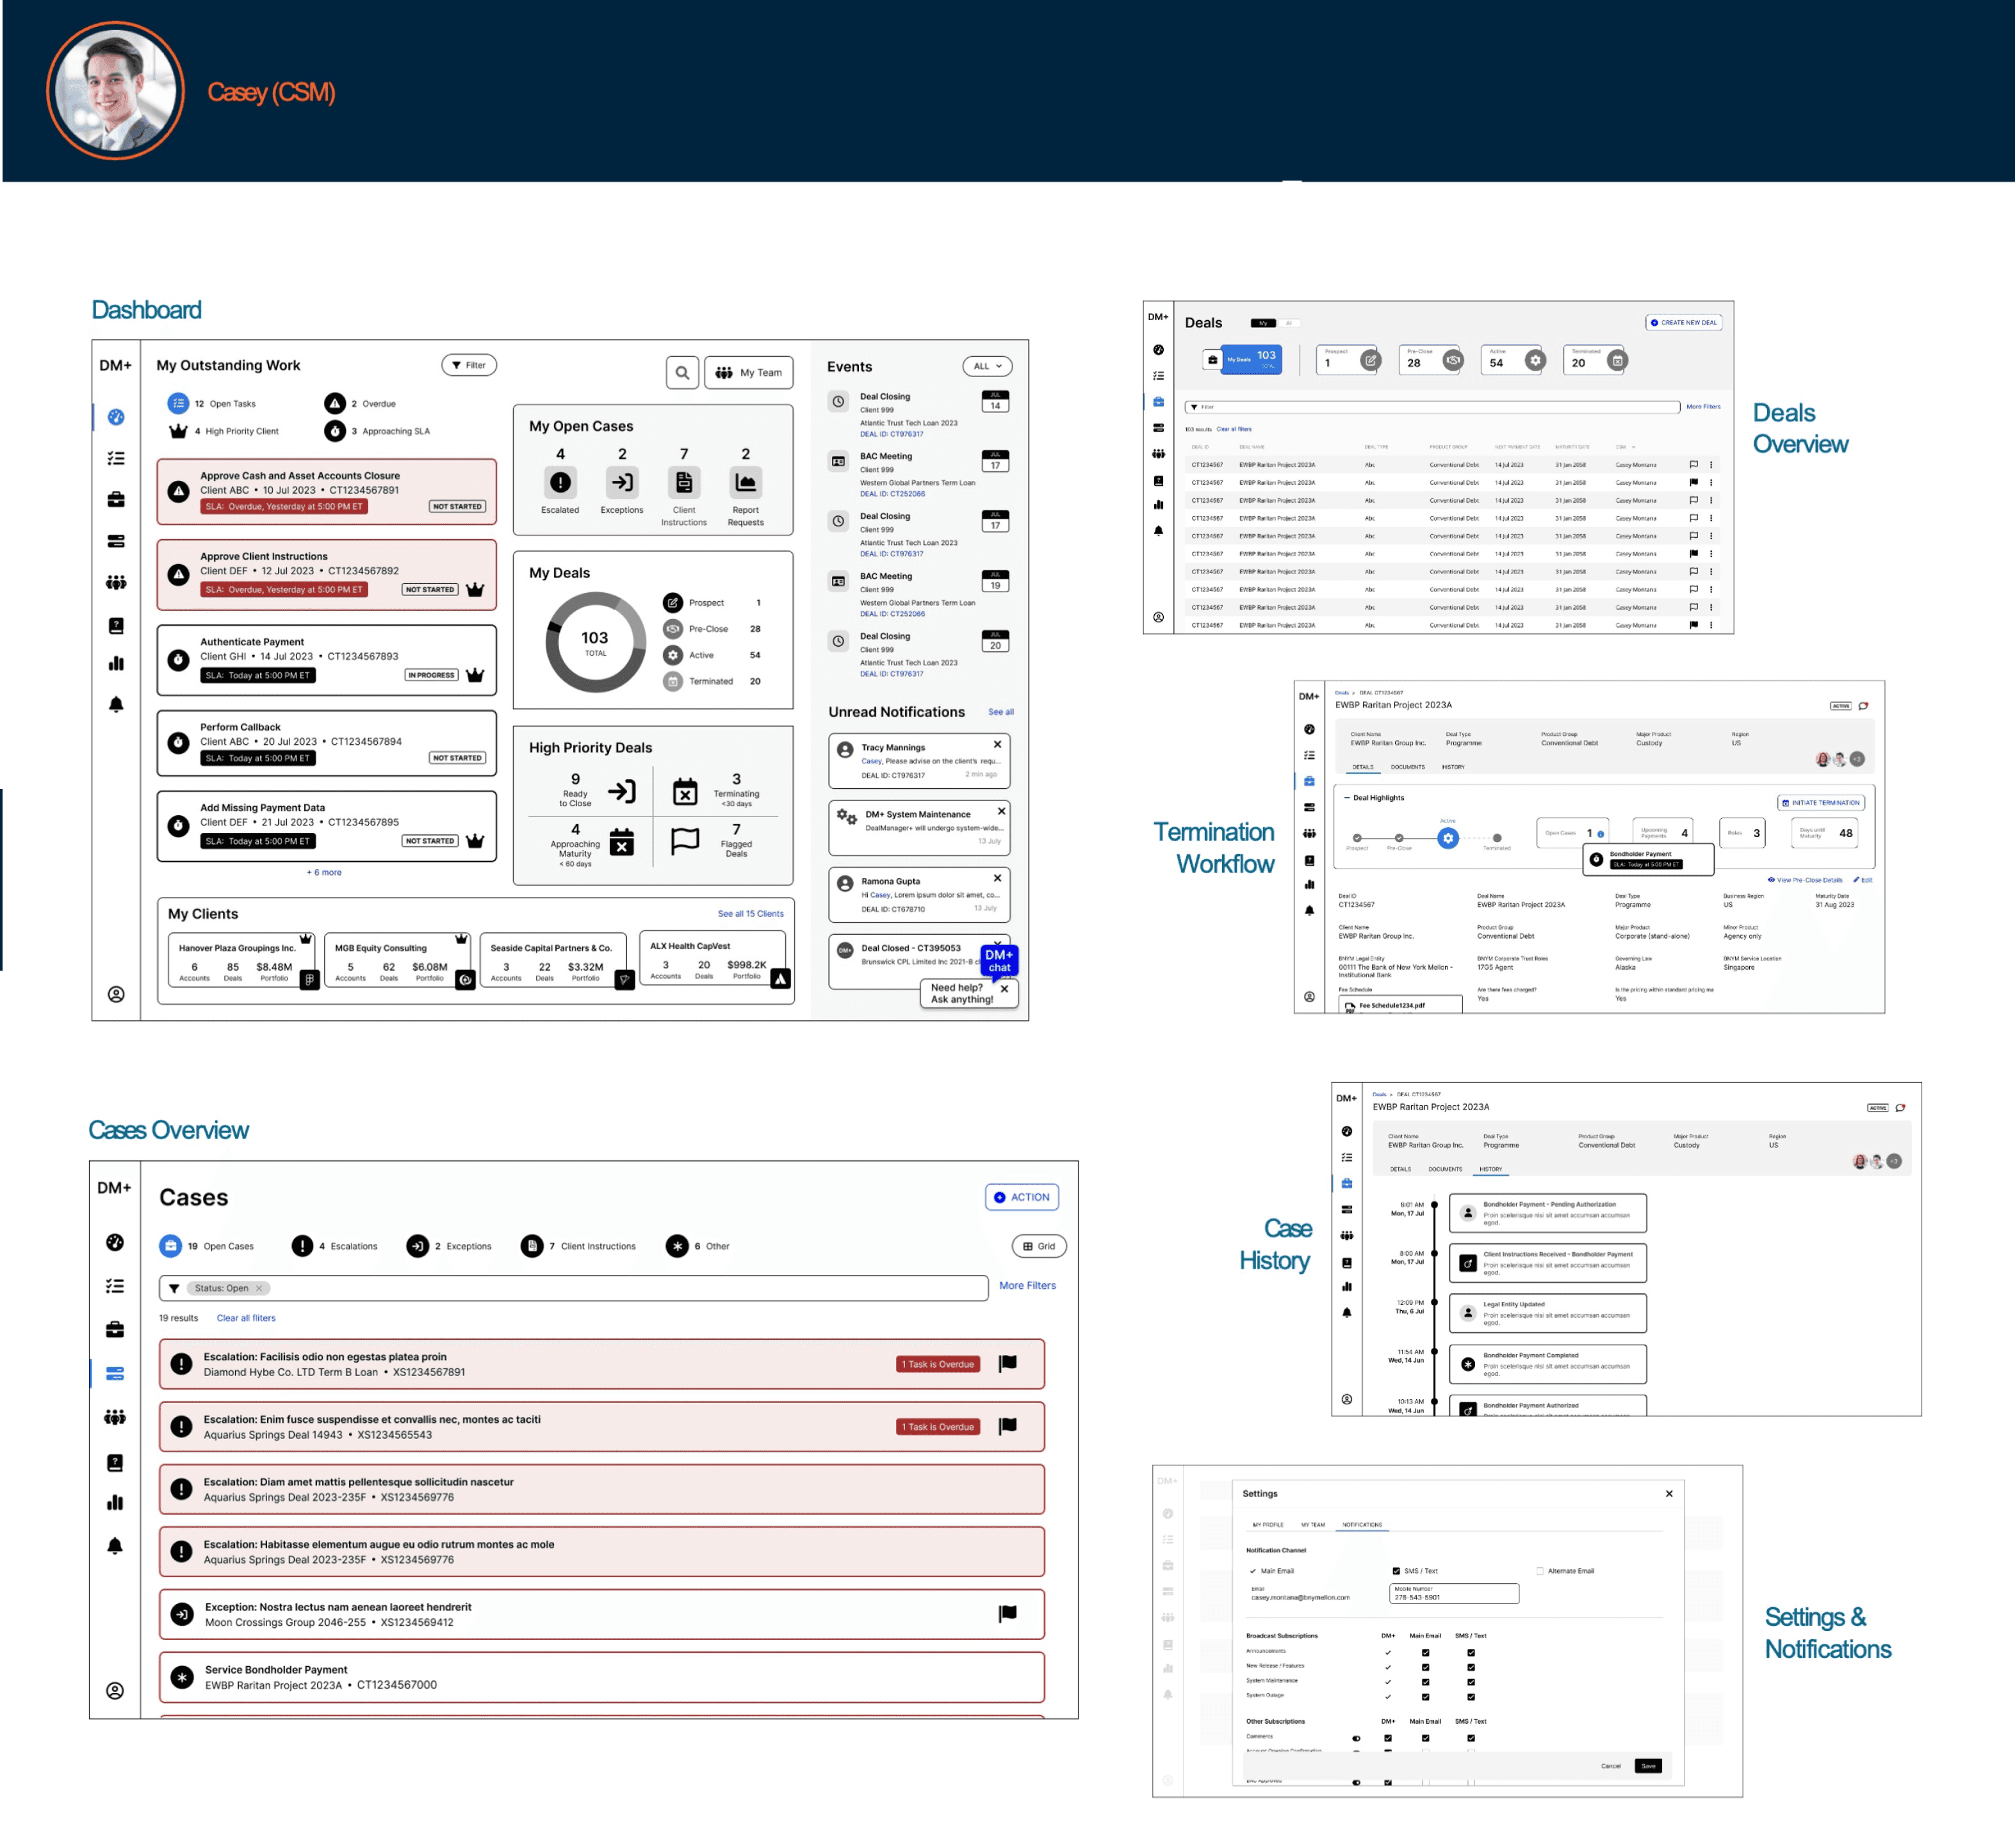Switch the Comments subscription toggle
This screenshot has width=2015, height=1848.
(1356, 1738)
